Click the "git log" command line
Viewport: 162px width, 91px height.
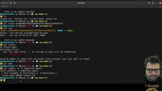[x=8, y=28]
